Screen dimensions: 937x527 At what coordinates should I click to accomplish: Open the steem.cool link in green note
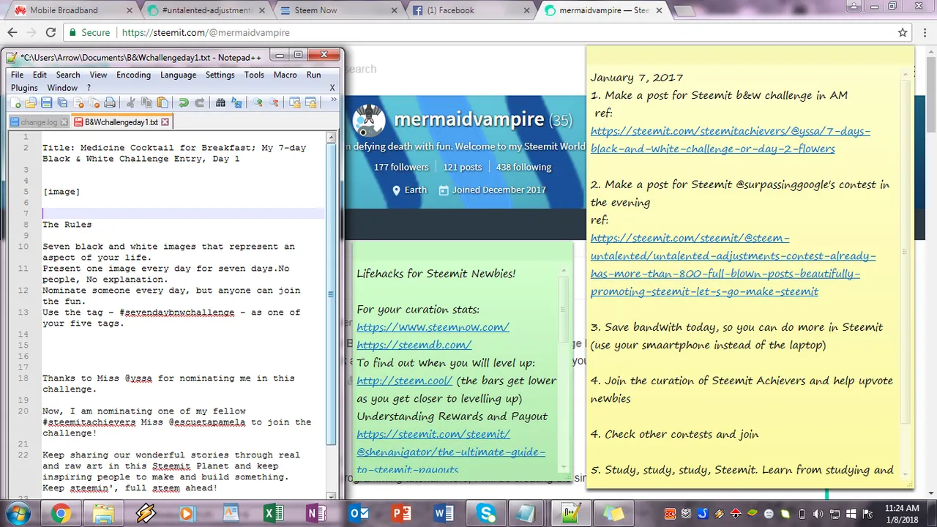[x=405, y=381]
